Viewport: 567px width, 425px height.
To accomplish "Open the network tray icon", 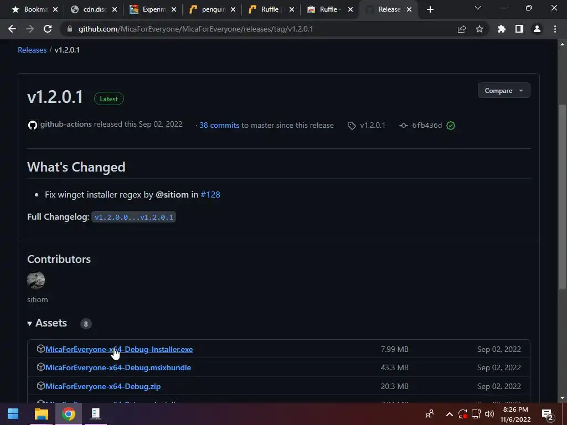I will point(476,414).
